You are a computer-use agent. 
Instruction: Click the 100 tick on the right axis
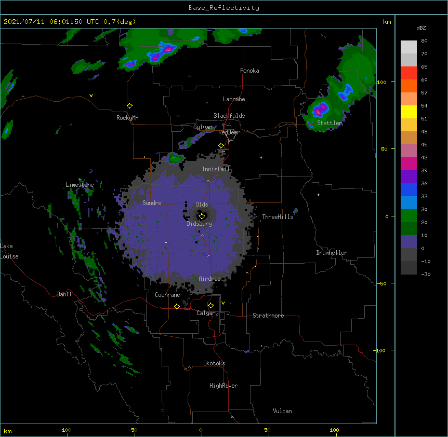click(381, 82)
